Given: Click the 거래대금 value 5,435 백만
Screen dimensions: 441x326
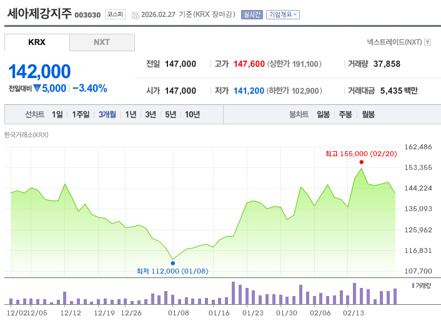Looking at the screenshot, I should (x=399, y=91).
